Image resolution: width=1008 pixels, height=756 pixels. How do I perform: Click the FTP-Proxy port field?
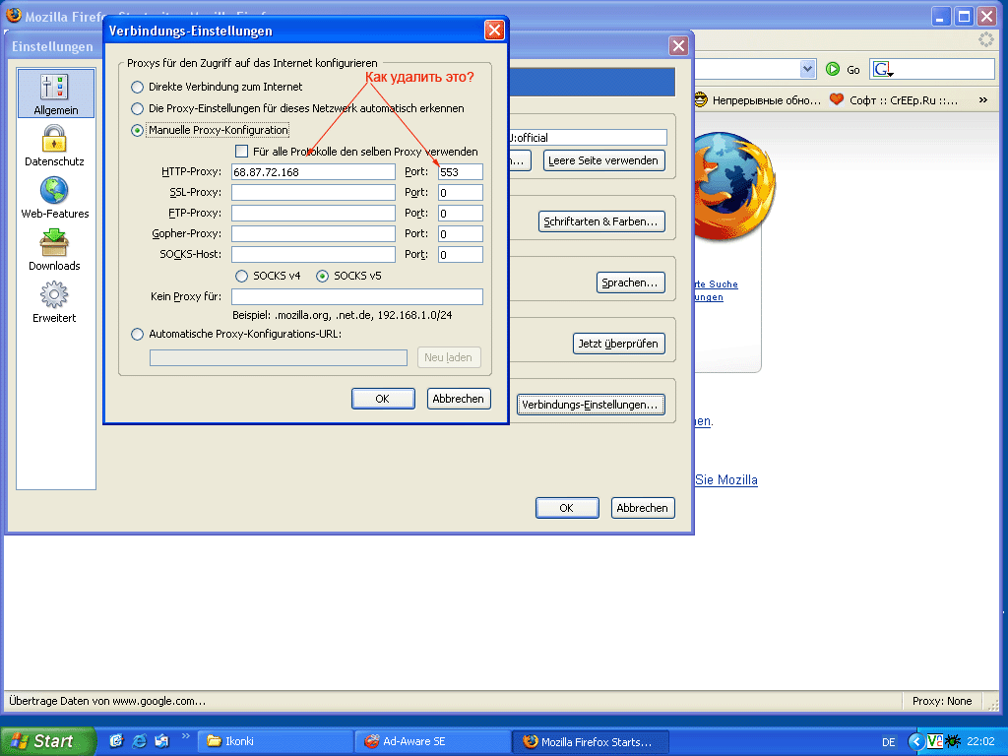tap(461, 213)
